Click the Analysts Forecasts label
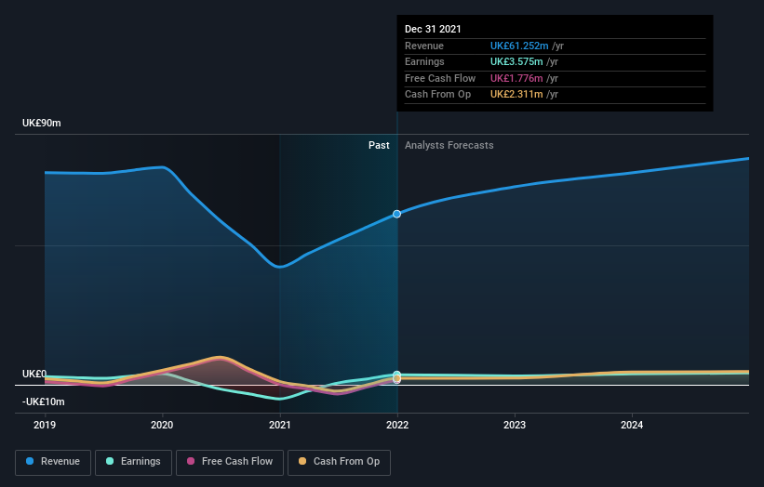The image size is (764, 487). coord(449,146)
